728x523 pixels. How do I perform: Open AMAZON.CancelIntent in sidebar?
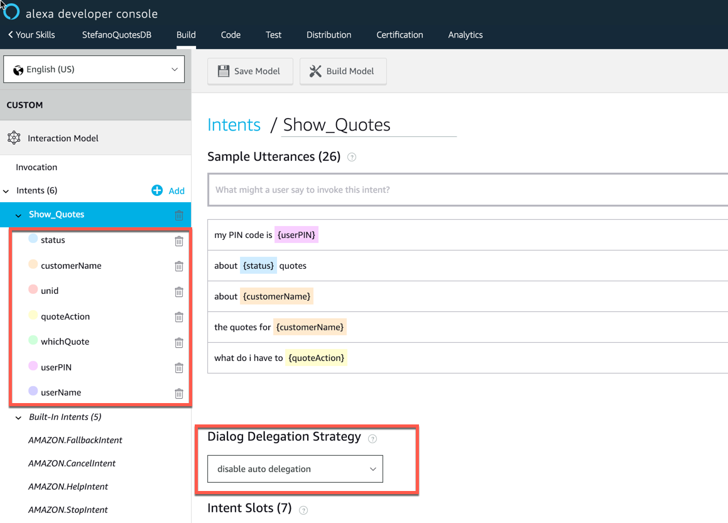[72, 463]
